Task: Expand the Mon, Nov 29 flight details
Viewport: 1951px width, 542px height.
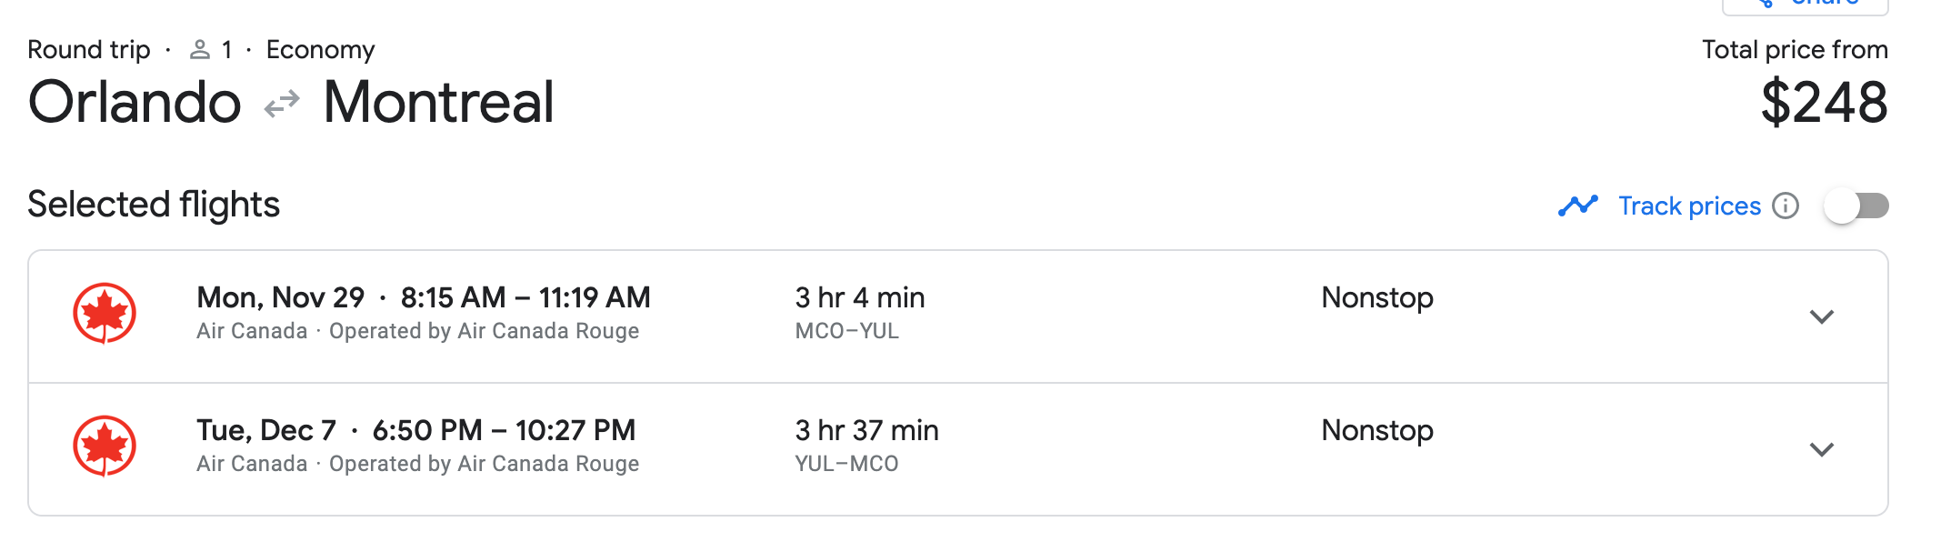Action: pos(1821,316)
